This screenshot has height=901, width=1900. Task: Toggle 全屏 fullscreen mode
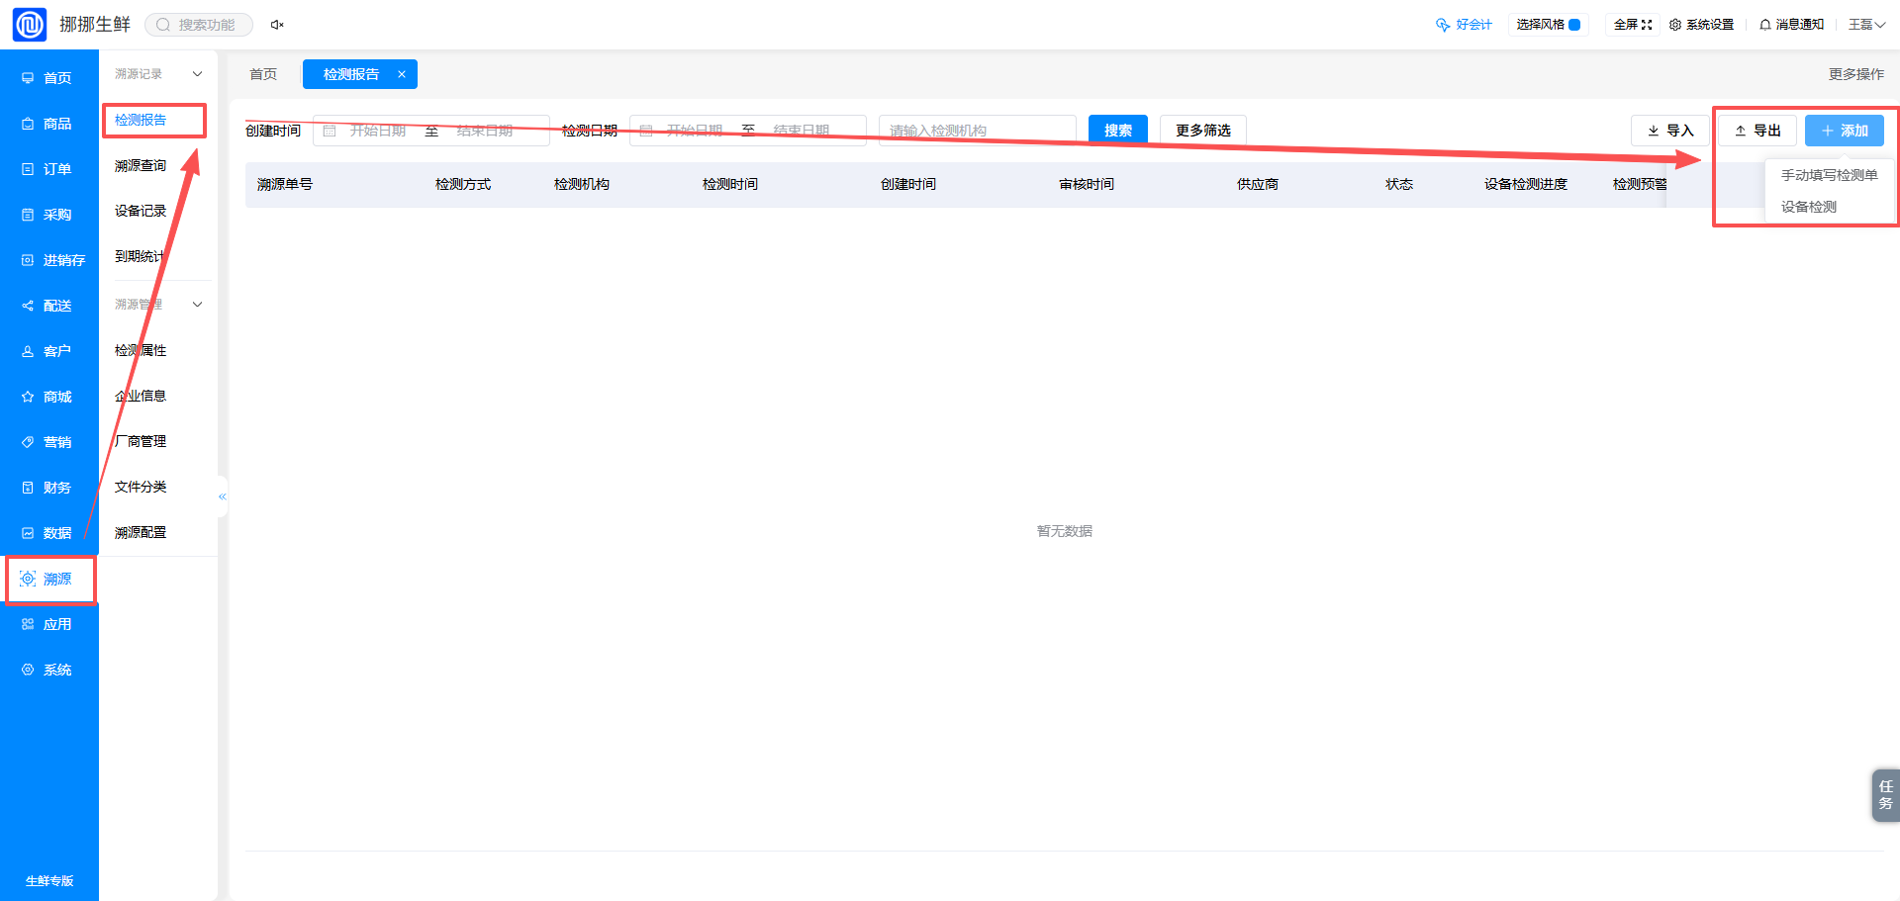1633,25
